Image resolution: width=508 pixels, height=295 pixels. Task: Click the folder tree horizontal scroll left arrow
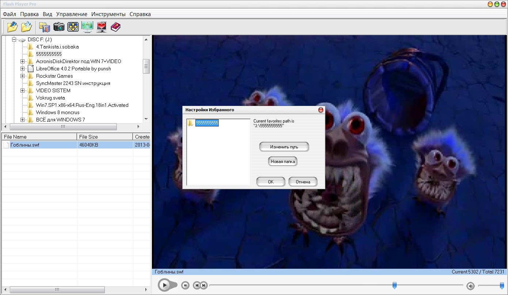tap(5, 127)
